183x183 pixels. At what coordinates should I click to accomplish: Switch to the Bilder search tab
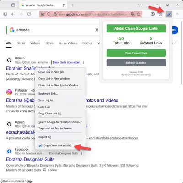coord(21,43)
